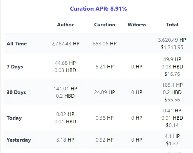193x153 pixels.
Task: Click the 141.01 HP author value
Action: (65, 89)
